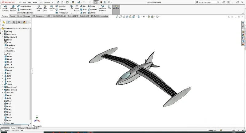Click the Rebuild traffic light icon

[101, 2]
